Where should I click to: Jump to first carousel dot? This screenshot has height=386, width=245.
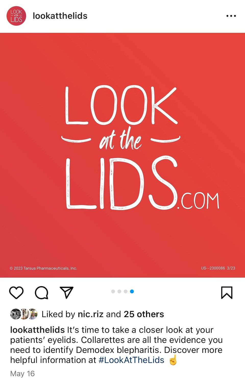point(113,291)
